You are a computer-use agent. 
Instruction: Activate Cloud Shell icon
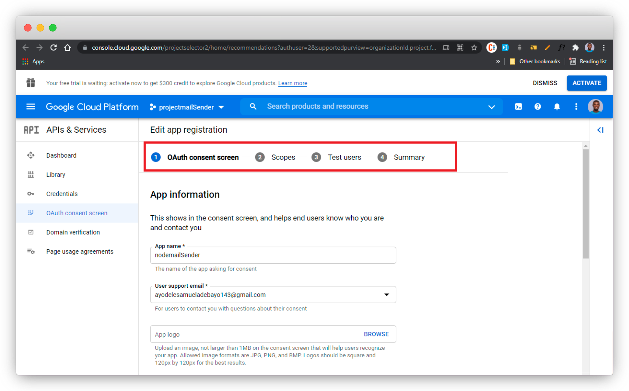[518, 107]
